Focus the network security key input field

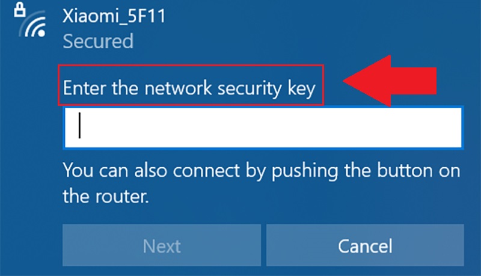263,127
